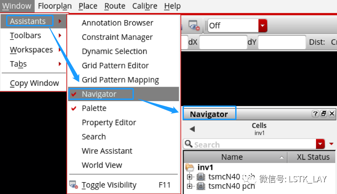
Task: Open the Navigator search history dropdown
Action: (x=320, y=144)
